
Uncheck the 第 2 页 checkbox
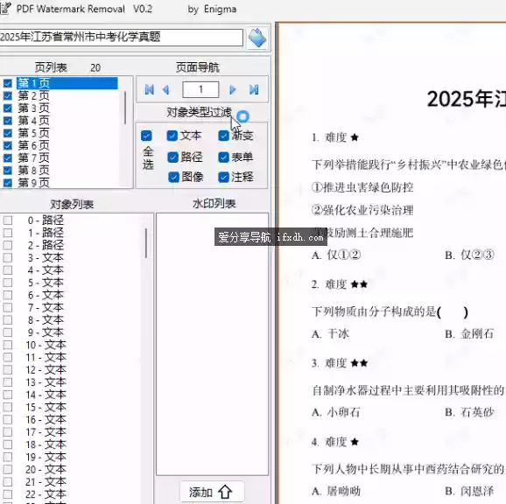(7, 95)
